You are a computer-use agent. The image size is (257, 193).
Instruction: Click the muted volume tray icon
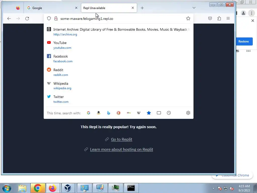232,188
